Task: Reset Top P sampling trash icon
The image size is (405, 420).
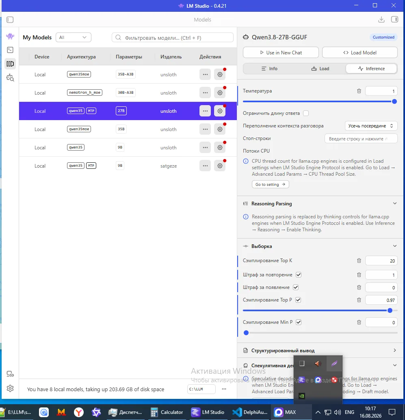Action: click(359, 300)
